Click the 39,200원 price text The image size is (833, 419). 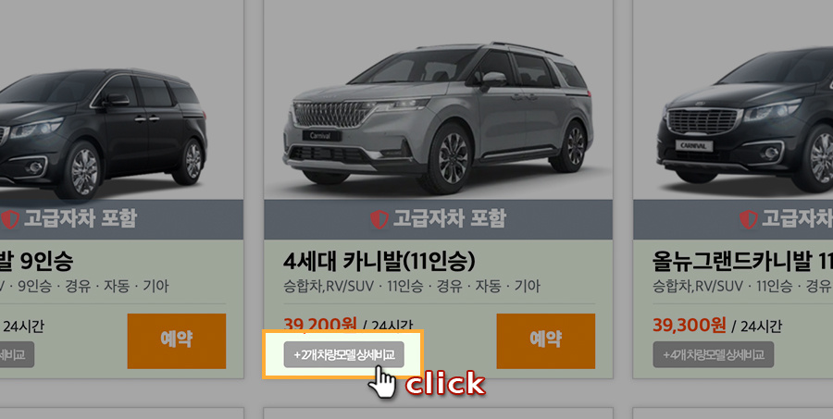(x=320, y=324)
